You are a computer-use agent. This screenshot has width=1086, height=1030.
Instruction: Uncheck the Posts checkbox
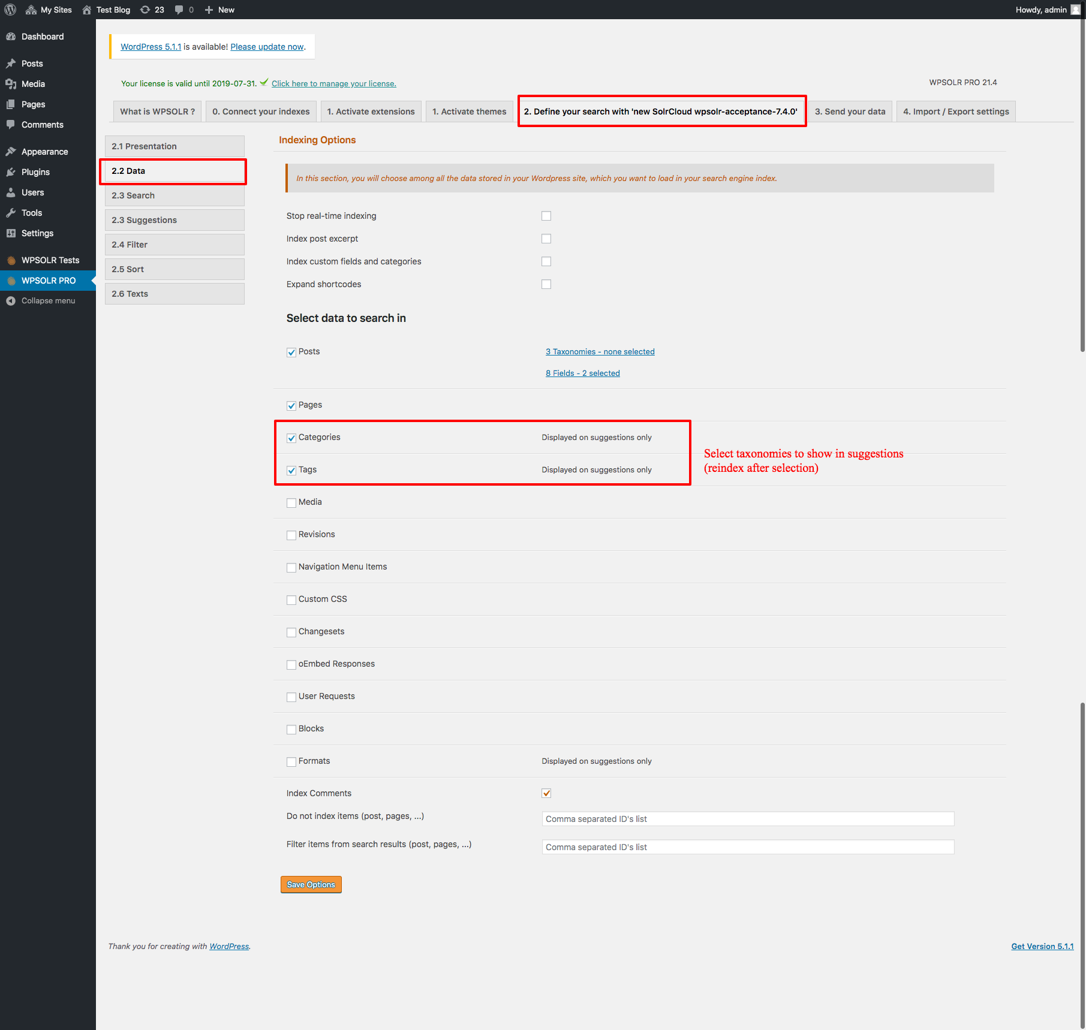coord(291,353)
